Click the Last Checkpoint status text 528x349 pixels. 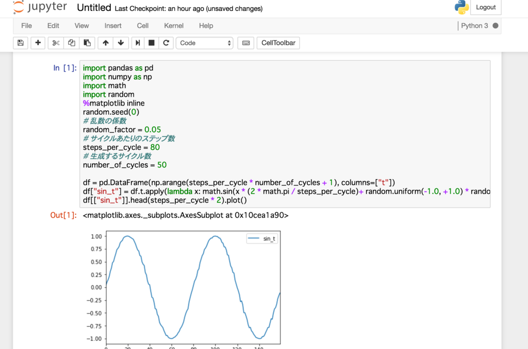[x=189, y=9]
